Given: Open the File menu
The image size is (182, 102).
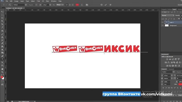Looking at the screenshot, I should pyautogui.click(x=7, y=1).
